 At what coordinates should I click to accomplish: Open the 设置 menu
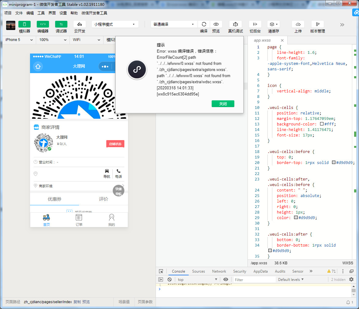coord(63,13)
